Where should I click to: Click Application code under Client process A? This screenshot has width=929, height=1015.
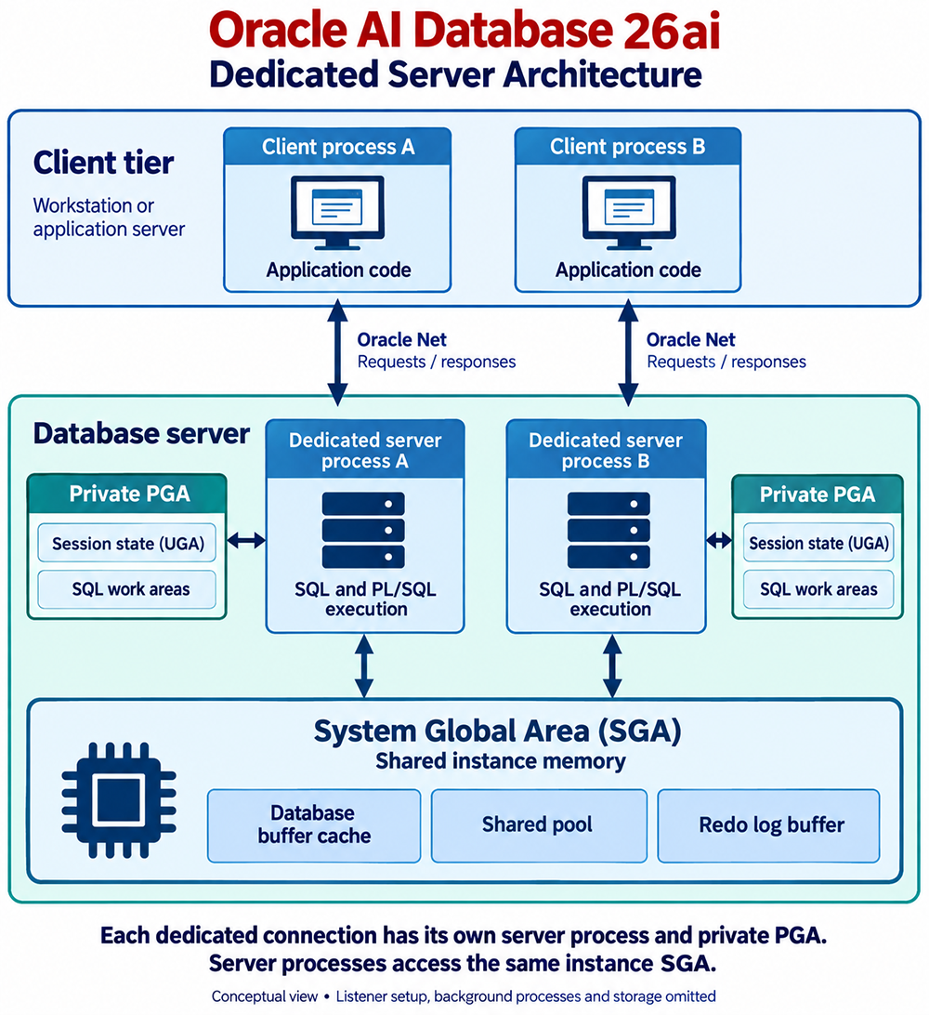pyautogui.click(x=338, y=270)
